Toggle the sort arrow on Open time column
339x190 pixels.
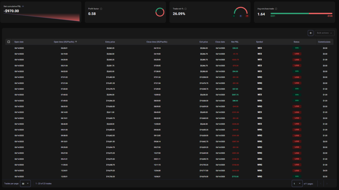pyautogui.click(x=76, y=42)
